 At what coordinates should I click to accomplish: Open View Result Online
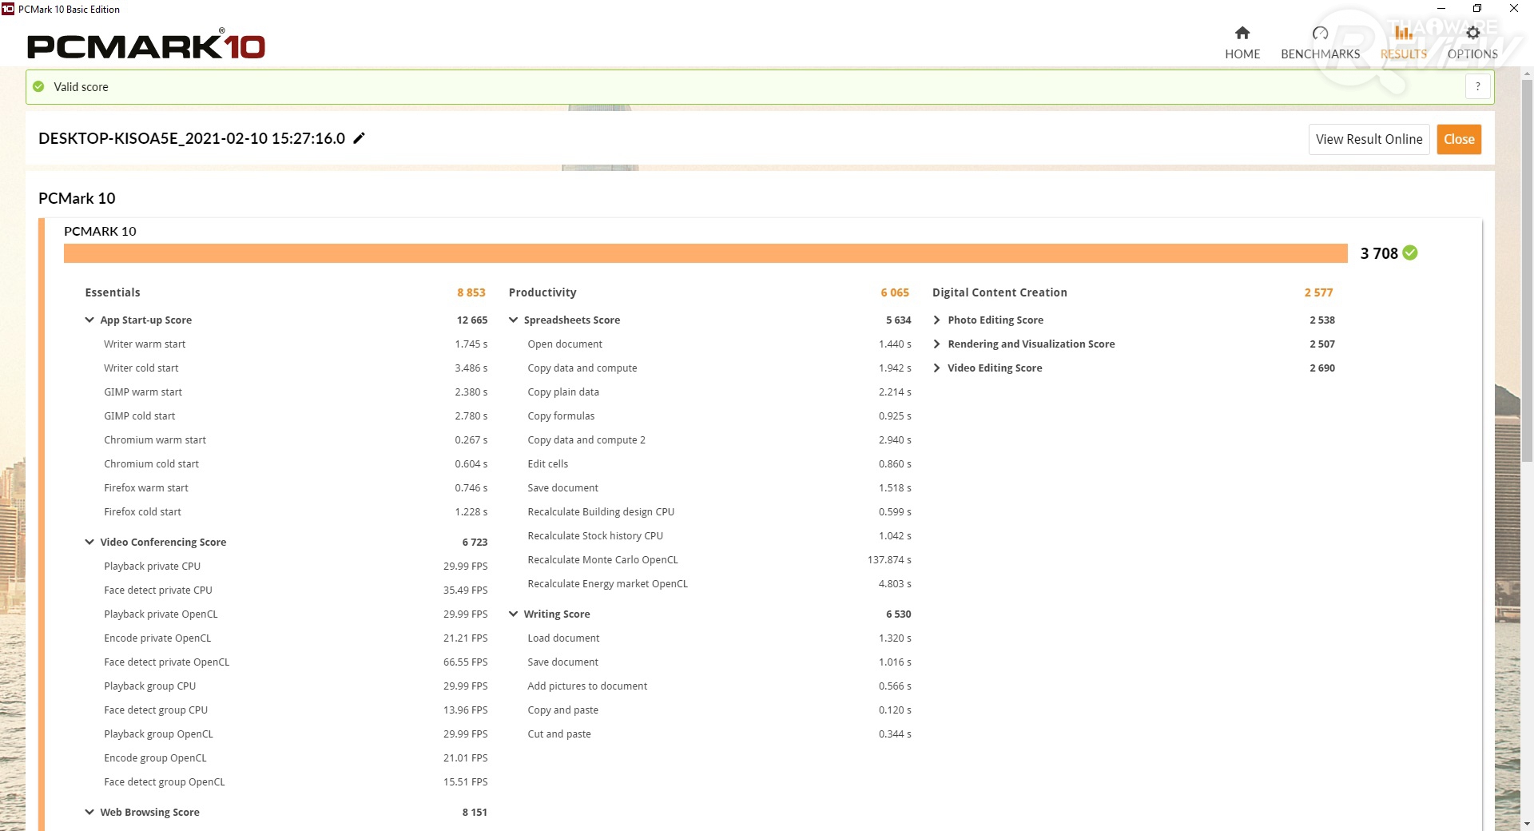point(1369,139)
